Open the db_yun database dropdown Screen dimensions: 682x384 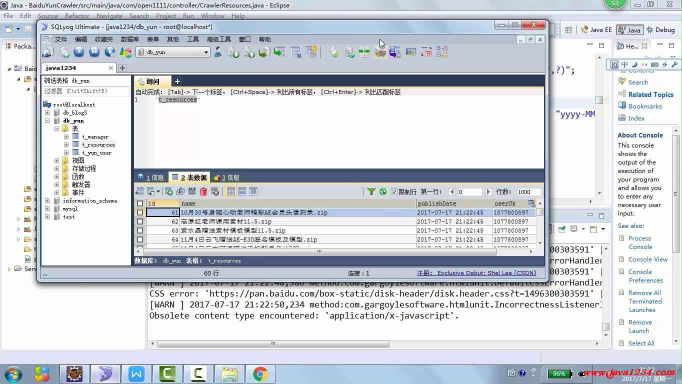point(206,52)
